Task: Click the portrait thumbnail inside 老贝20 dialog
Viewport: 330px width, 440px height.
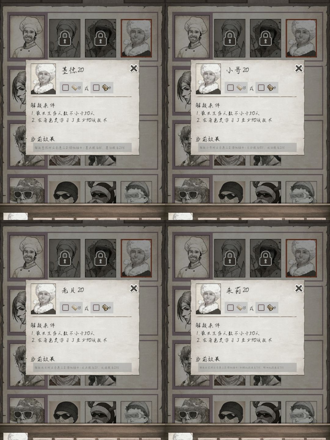Action: click(43, 299)
